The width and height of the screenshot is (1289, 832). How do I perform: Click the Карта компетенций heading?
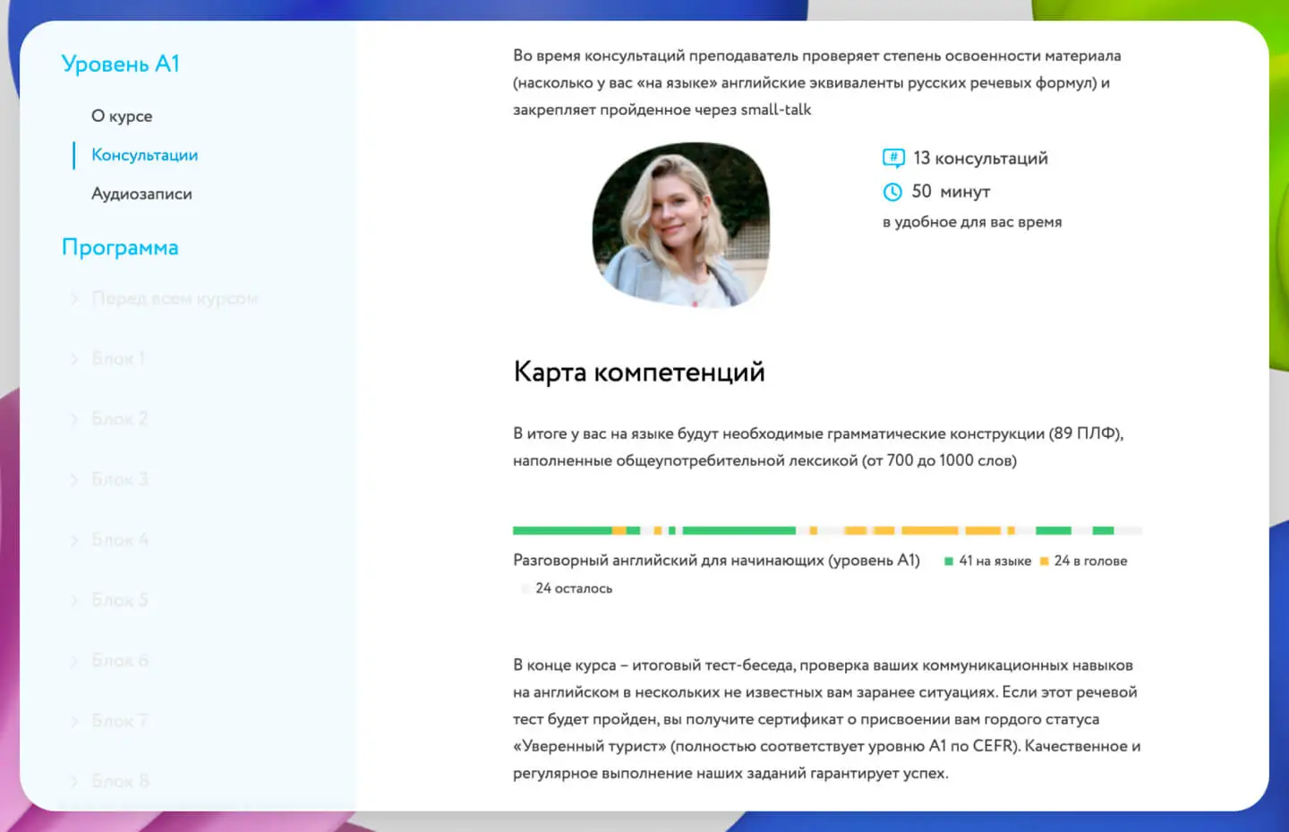[x=639, y=372]
